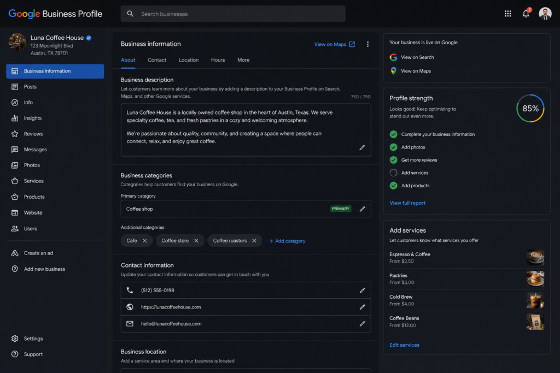Open the More tab
The height and width of the screenshot is (373, 560).
tap(243, 60)
